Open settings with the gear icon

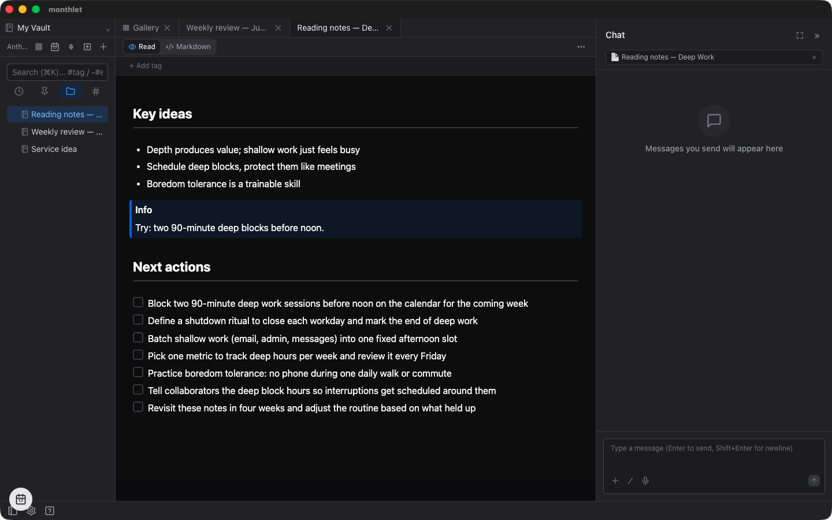point(31,511)
